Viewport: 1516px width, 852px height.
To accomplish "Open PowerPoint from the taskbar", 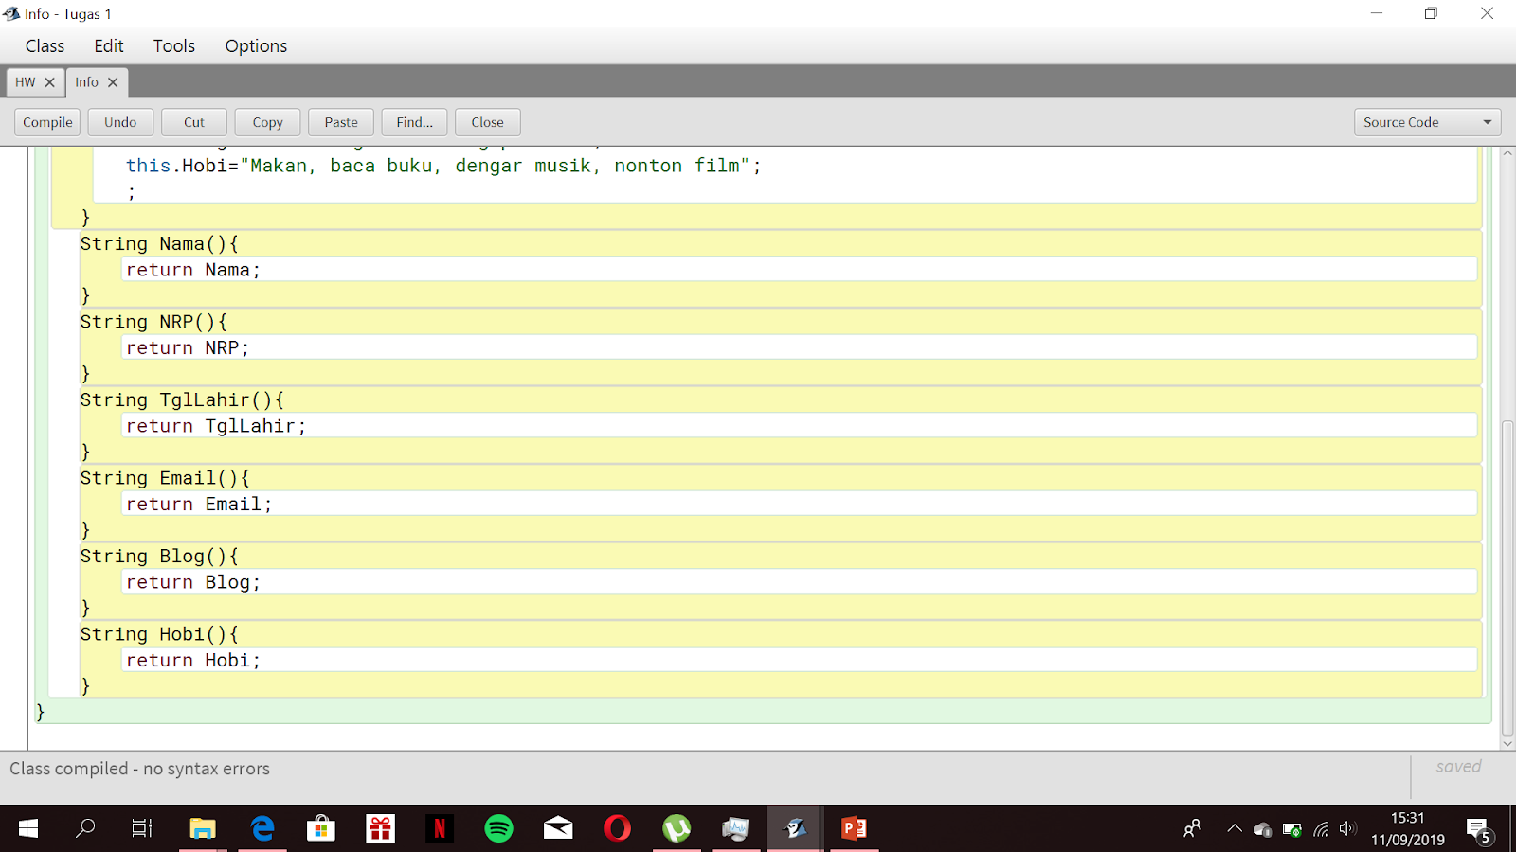I will pos(854,828).
